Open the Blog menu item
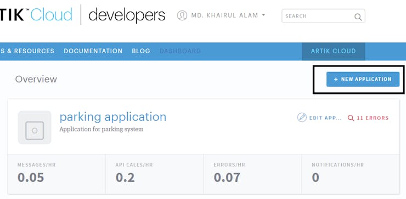The height and width of the screenshot is (199, 406). (x=141, y=51)
